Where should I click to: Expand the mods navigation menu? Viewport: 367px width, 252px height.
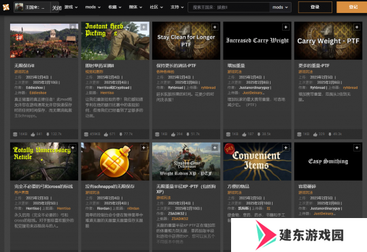point(93,7)
